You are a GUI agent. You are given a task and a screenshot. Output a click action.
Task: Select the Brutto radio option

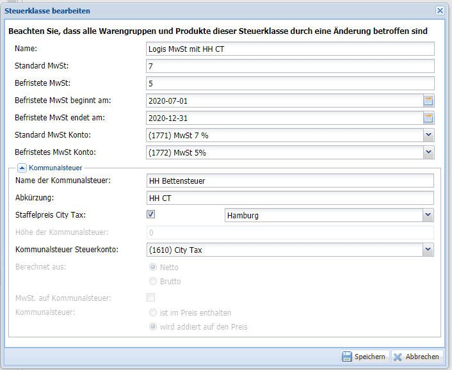coord(152,281)
